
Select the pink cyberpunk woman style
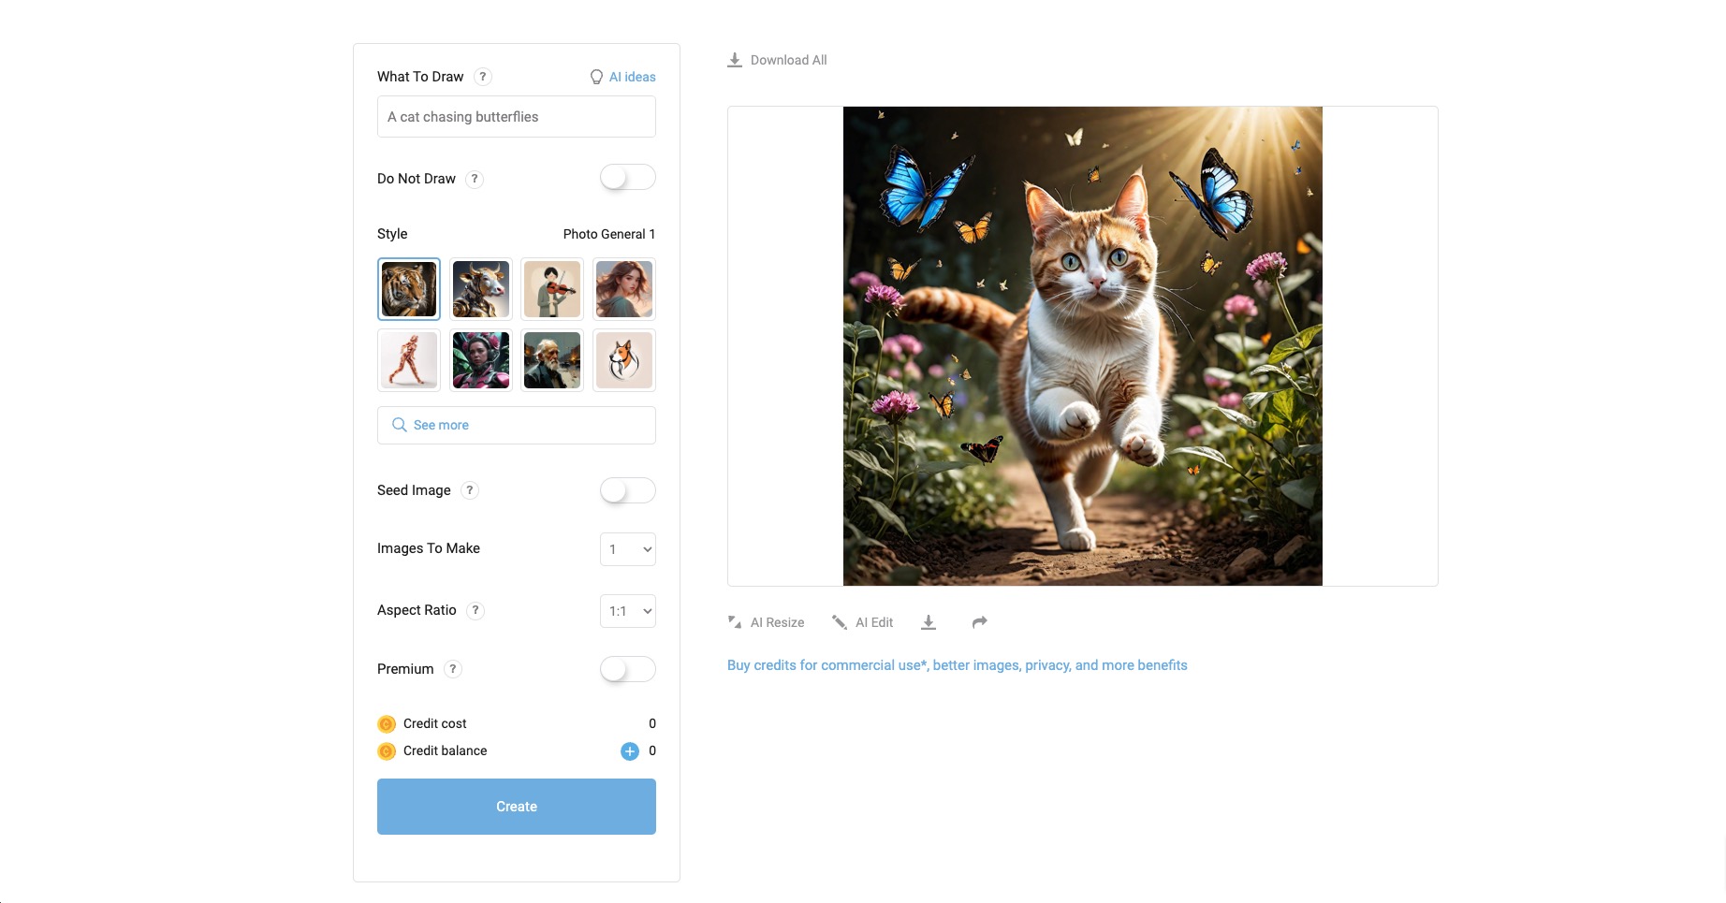coord(481,360)
